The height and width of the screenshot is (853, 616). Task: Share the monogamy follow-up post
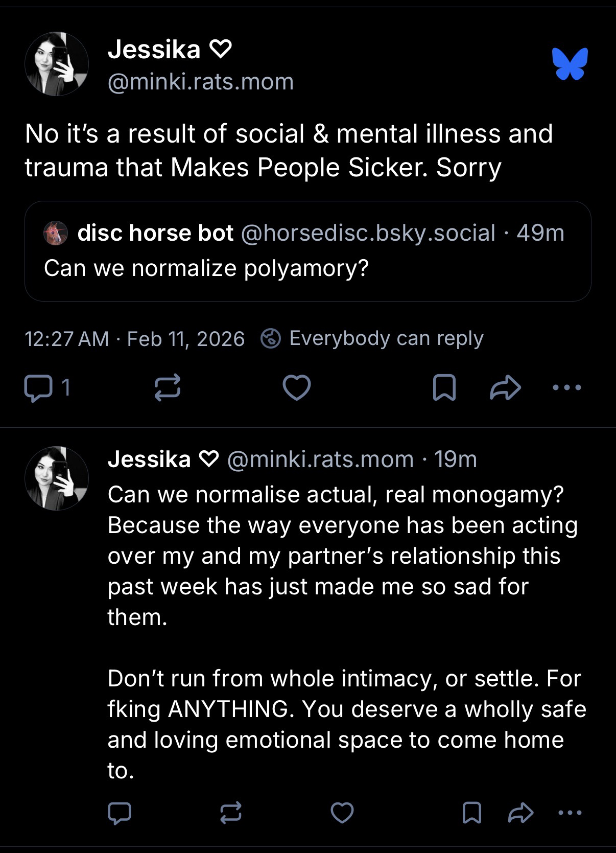coord(521,813)
